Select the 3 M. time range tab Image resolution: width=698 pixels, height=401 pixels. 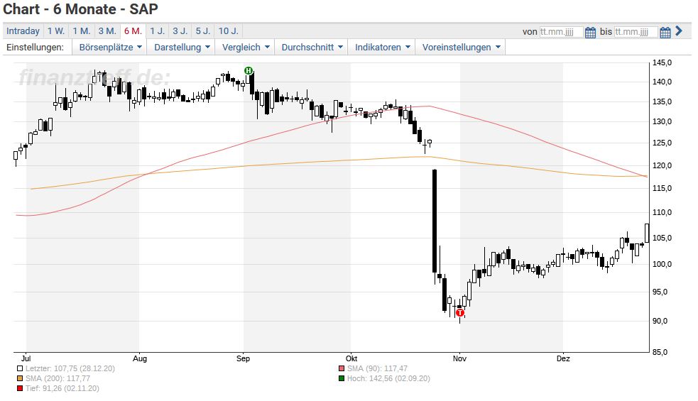107,31
